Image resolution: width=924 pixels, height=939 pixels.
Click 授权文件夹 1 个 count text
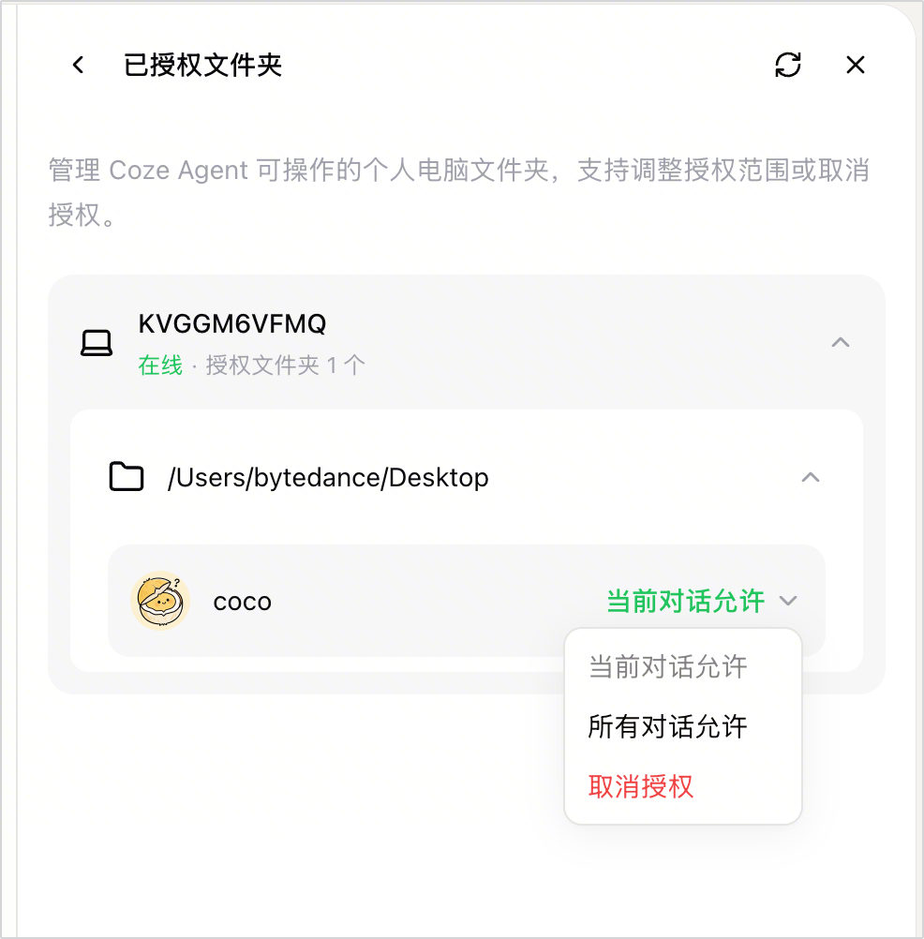pos(286,365)
